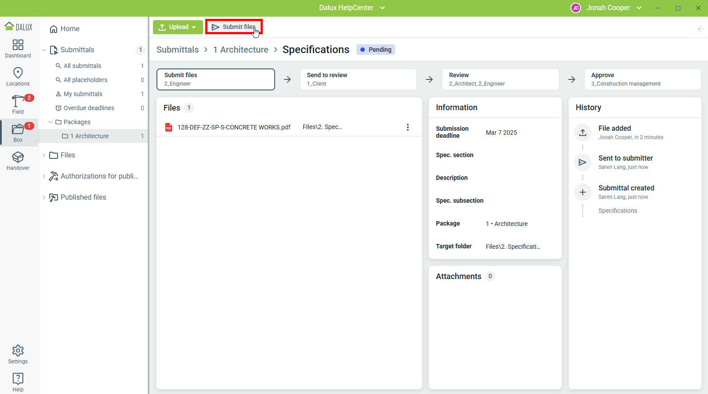Select Overdue deadlines filter
708x394 pixels.
coord(89,108)
